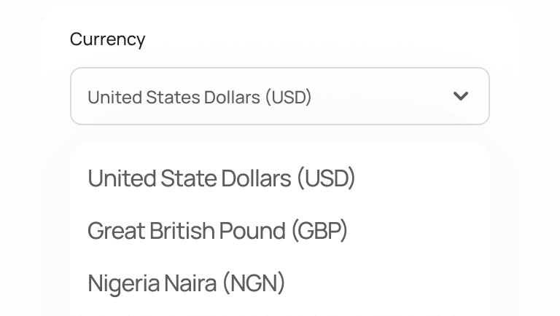Click the "Great British Pound (GBP)" list entry

[217, 231]
